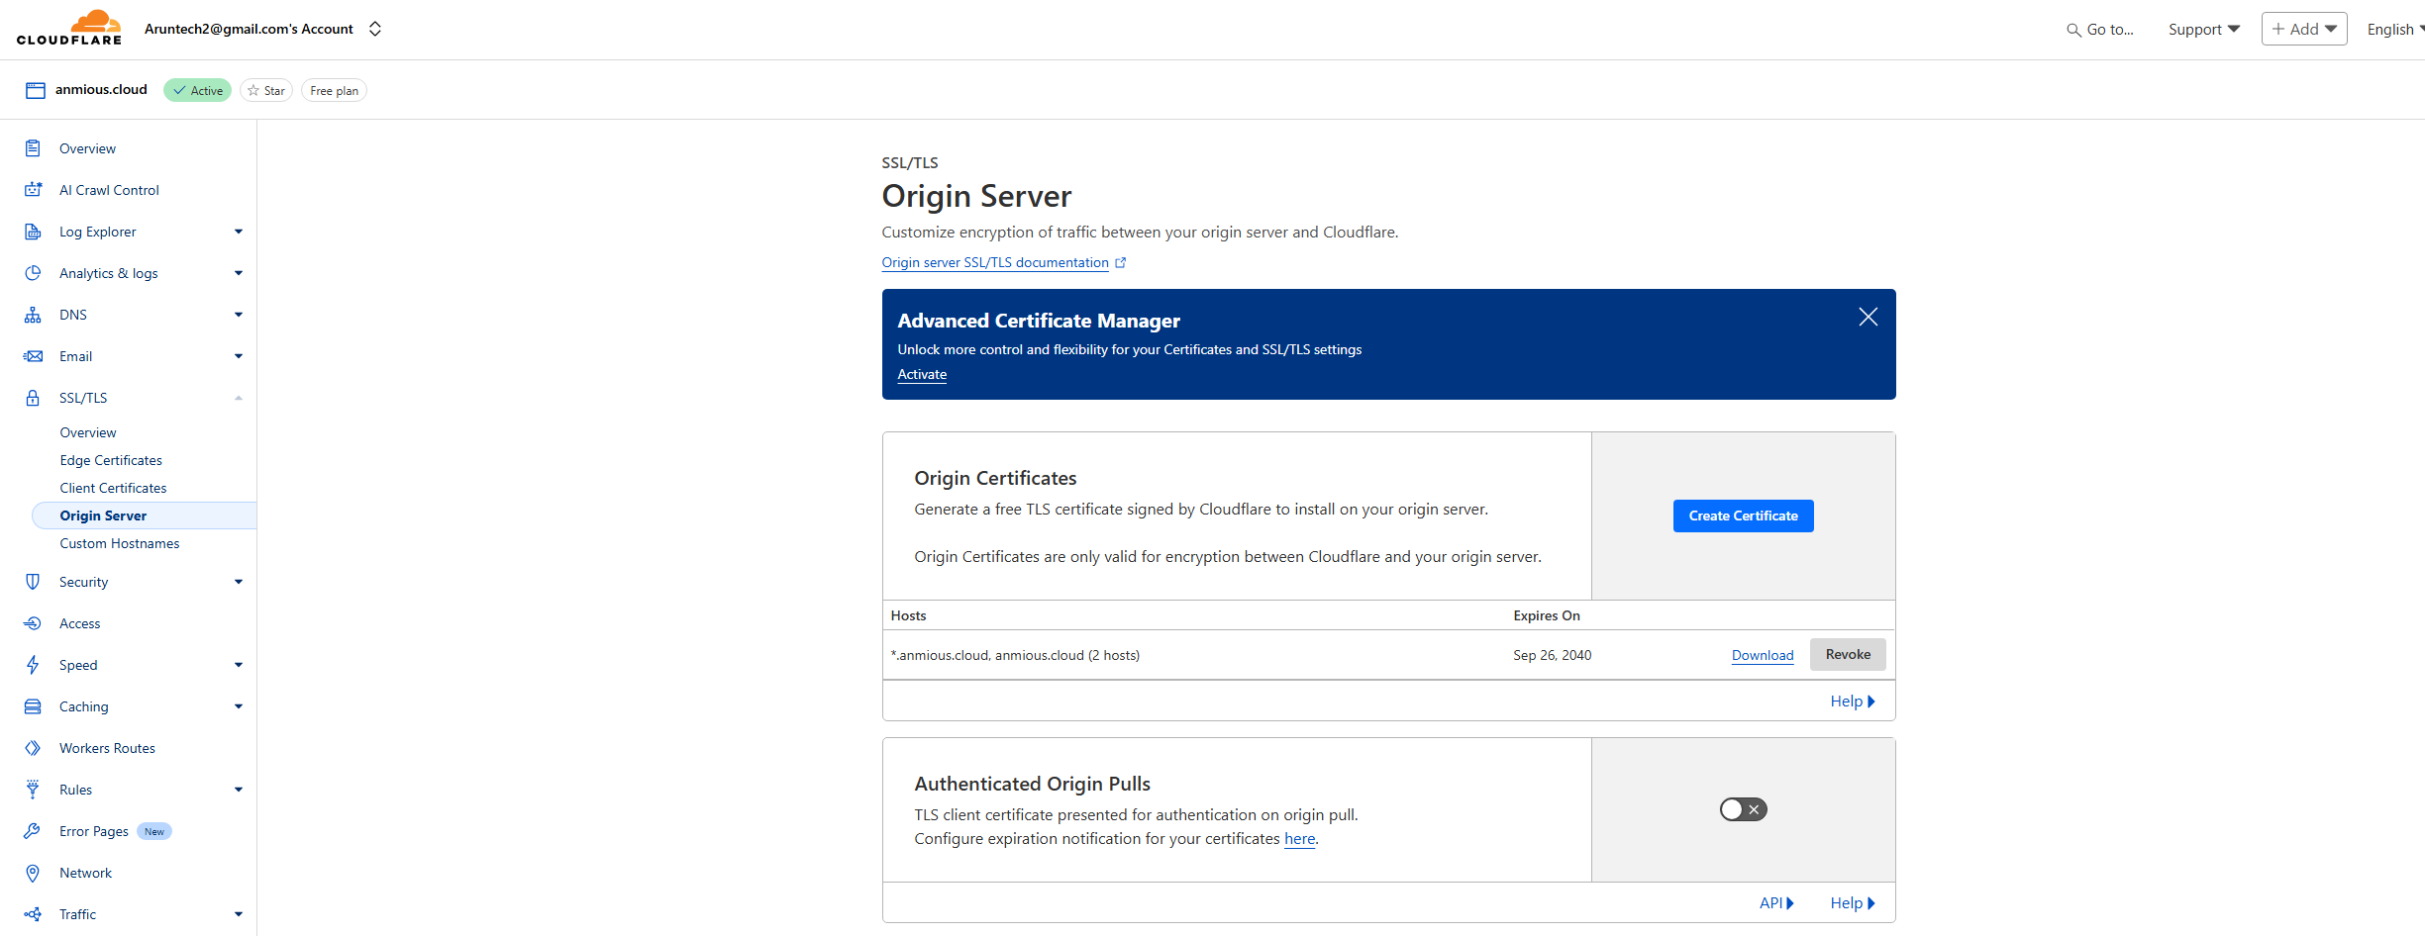Select the Email section icon
This screenshot has height=936, width=2425.
(x=34, y=355)
